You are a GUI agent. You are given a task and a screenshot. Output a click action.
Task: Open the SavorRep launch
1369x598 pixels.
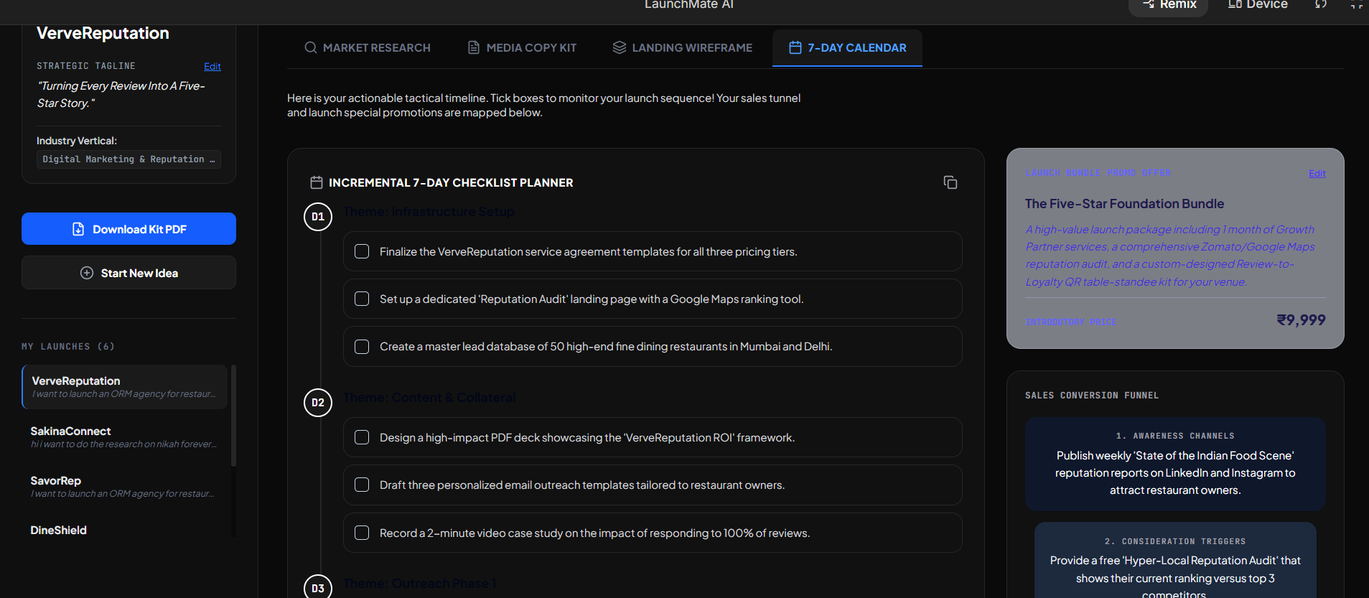(125, 486)
